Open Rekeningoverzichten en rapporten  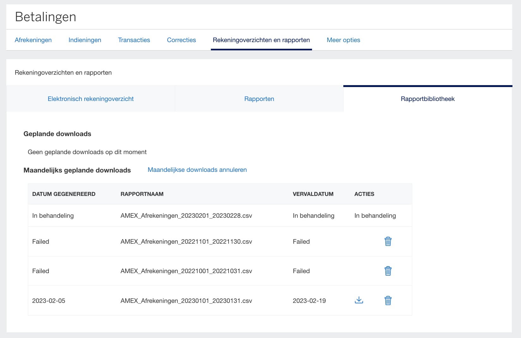[261, 40]
